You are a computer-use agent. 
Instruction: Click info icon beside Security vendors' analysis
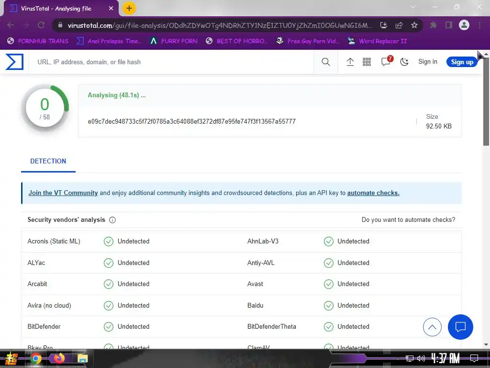pyautogui.click(x=112, y=220)
